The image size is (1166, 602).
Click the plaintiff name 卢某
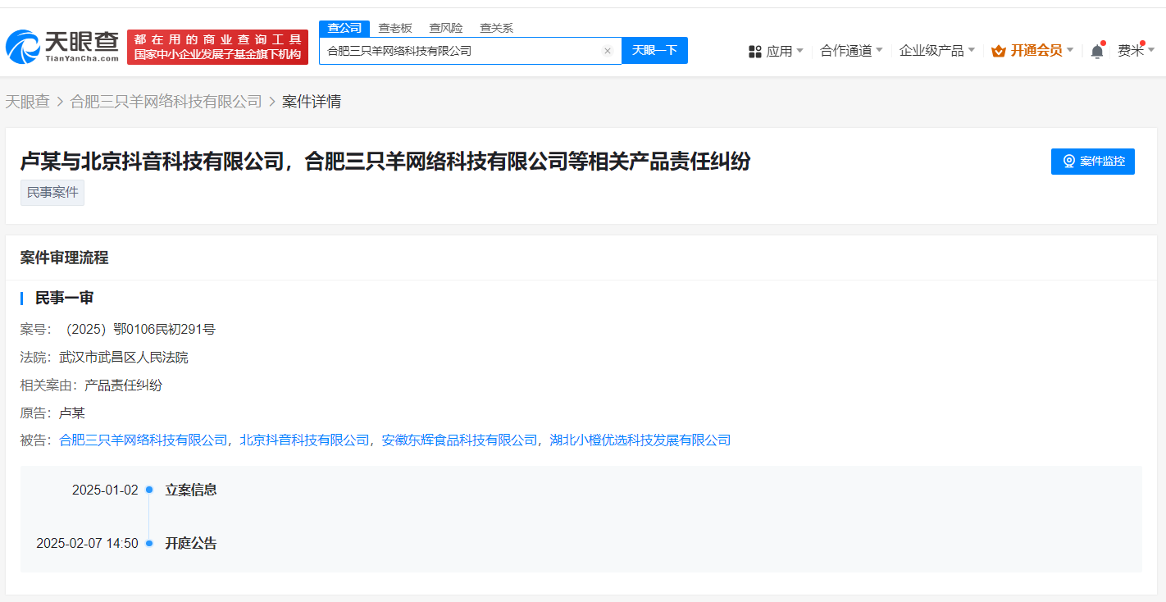click(72, 413)
